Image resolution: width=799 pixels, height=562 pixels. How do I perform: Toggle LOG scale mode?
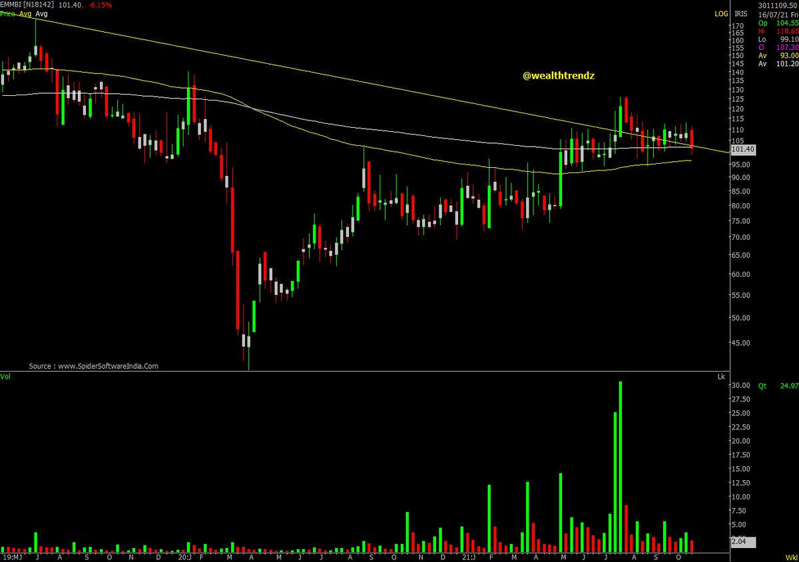[720, 13]
